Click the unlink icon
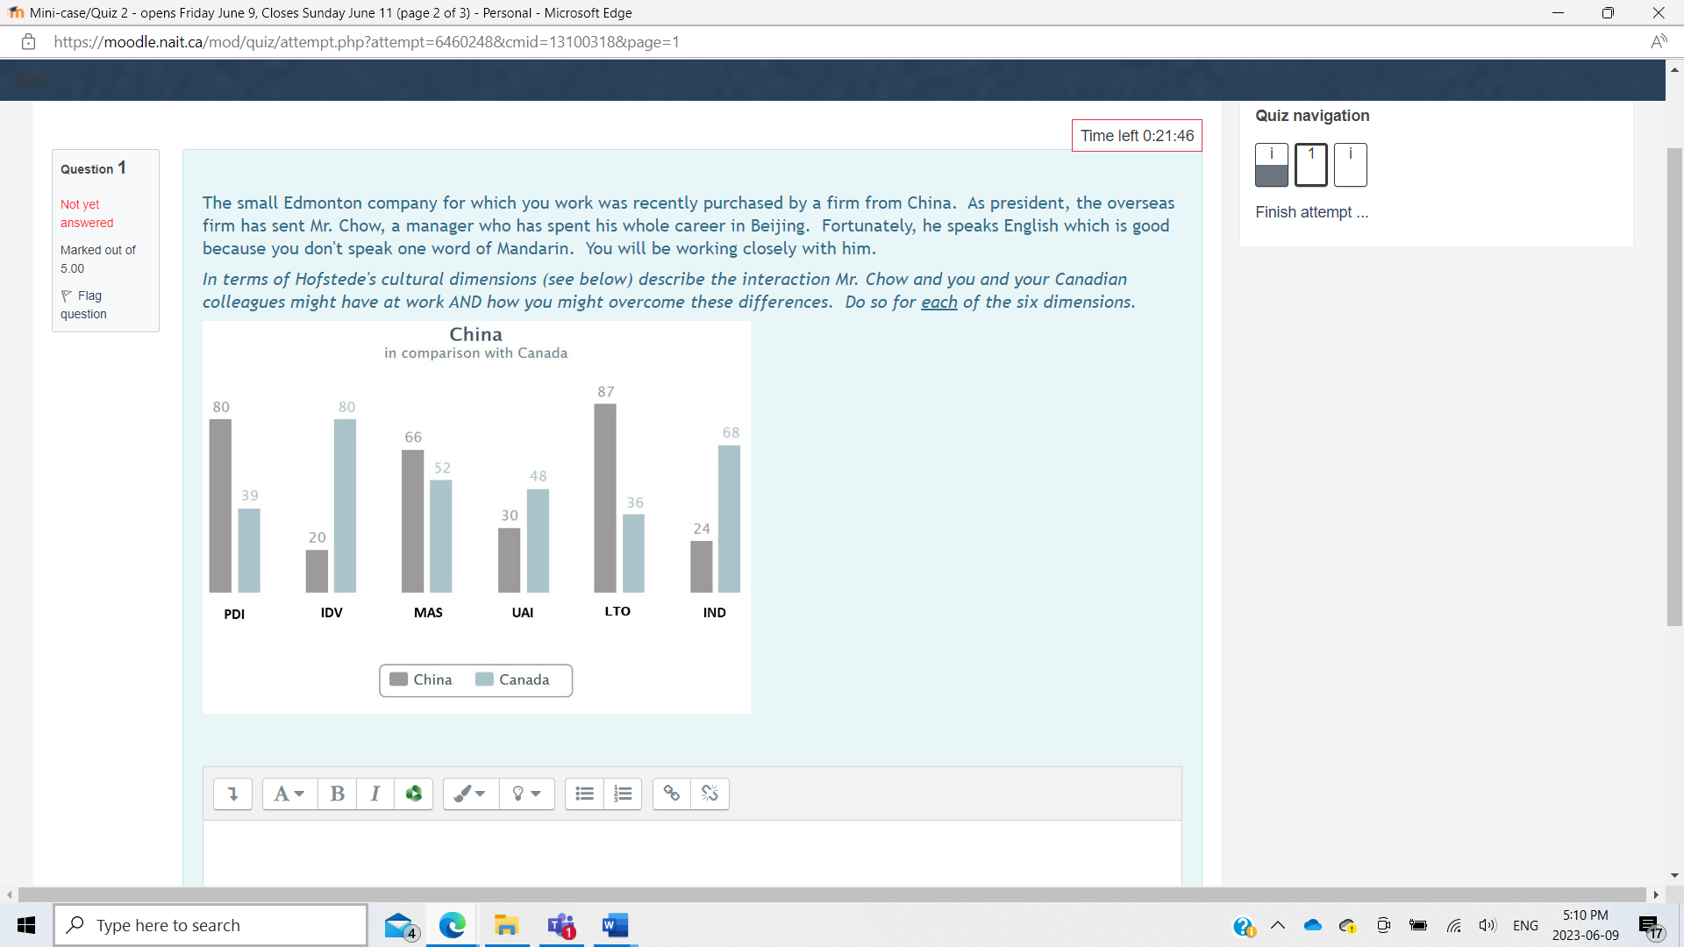 pos(710,794)
